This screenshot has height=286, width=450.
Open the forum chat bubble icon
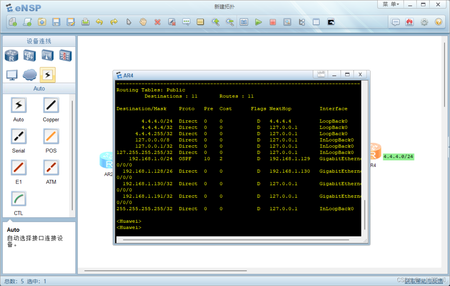395,22
